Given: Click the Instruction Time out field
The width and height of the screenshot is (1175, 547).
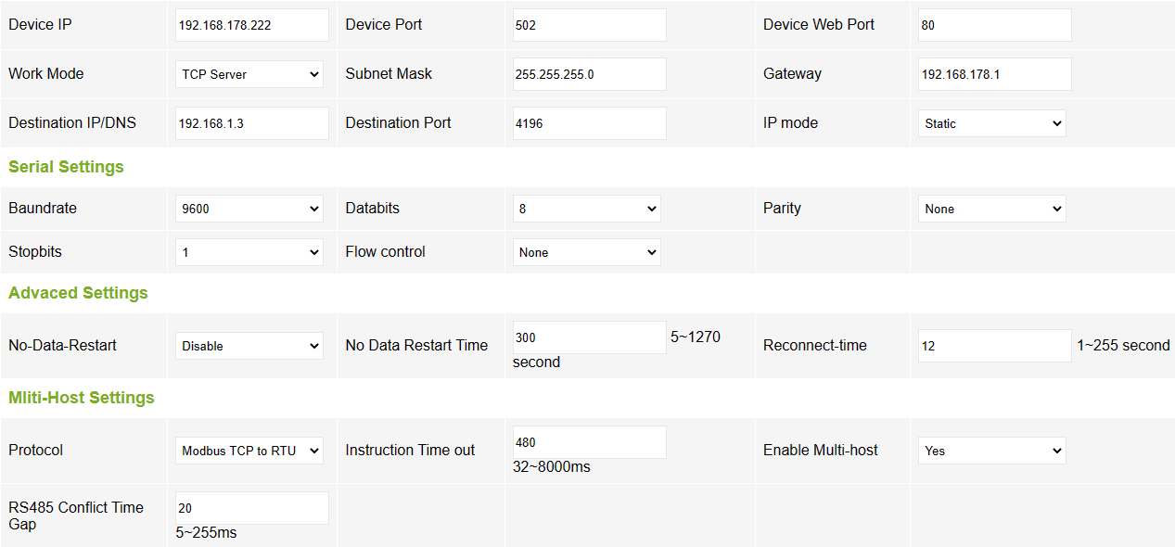Looking at the screenshot, I should (x=589, y=442).
